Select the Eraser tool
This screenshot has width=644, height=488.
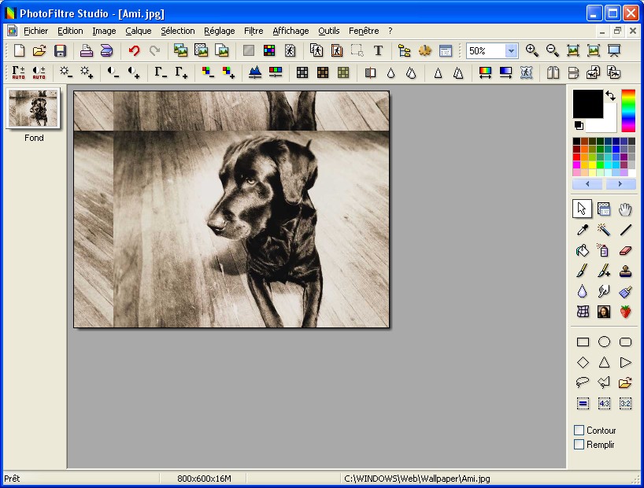(626, 250)
